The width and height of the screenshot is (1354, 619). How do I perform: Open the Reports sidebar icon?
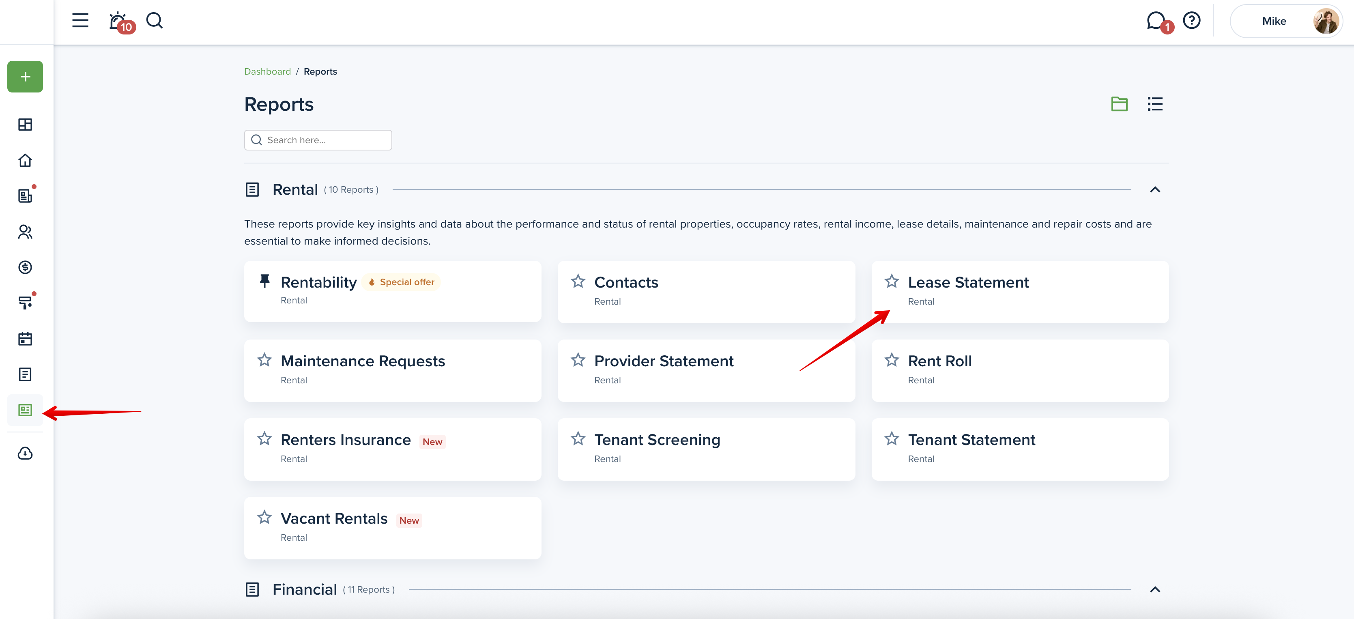point(25,410)
